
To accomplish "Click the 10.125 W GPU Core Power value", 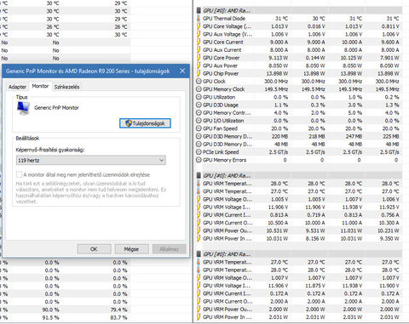I will pyautogui.click(x=351, y=58).
